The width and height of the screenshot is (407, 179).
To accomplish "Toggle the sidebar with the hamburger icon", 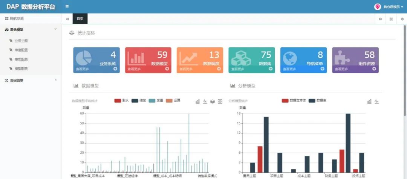I will tap(67, 6).
